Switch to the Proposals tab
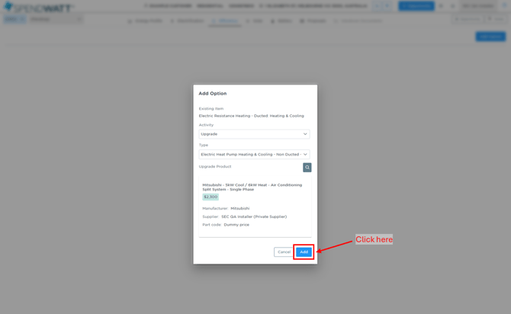Screen dimensions: 511x314 (x=313, y=21)
